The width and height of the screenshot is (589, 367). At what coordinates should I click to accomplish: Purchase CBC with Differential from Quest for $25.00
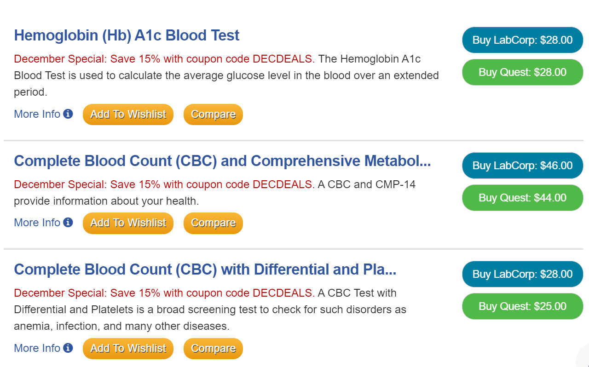click(522, 306)
